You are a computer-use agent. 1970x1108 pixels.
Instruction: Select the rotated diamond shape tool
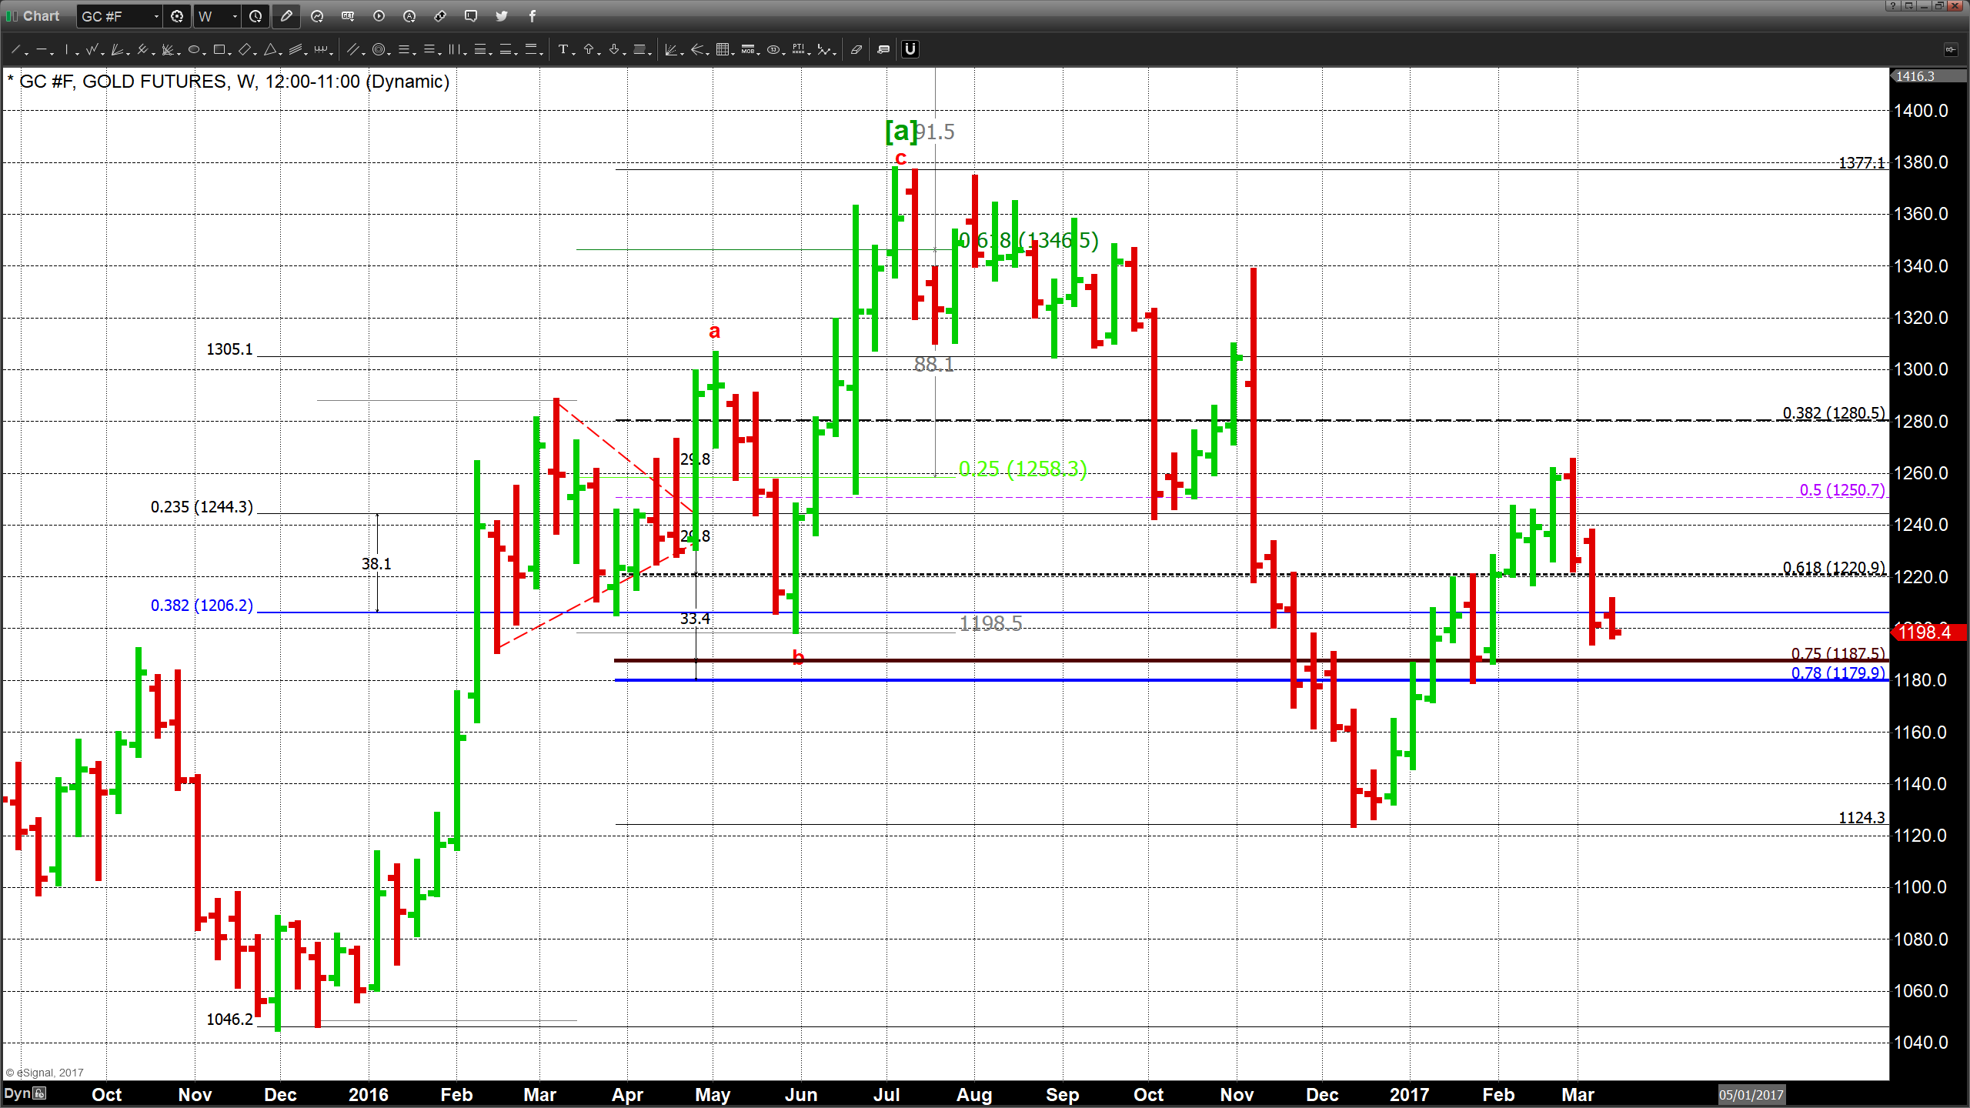(x=245, y=50)
